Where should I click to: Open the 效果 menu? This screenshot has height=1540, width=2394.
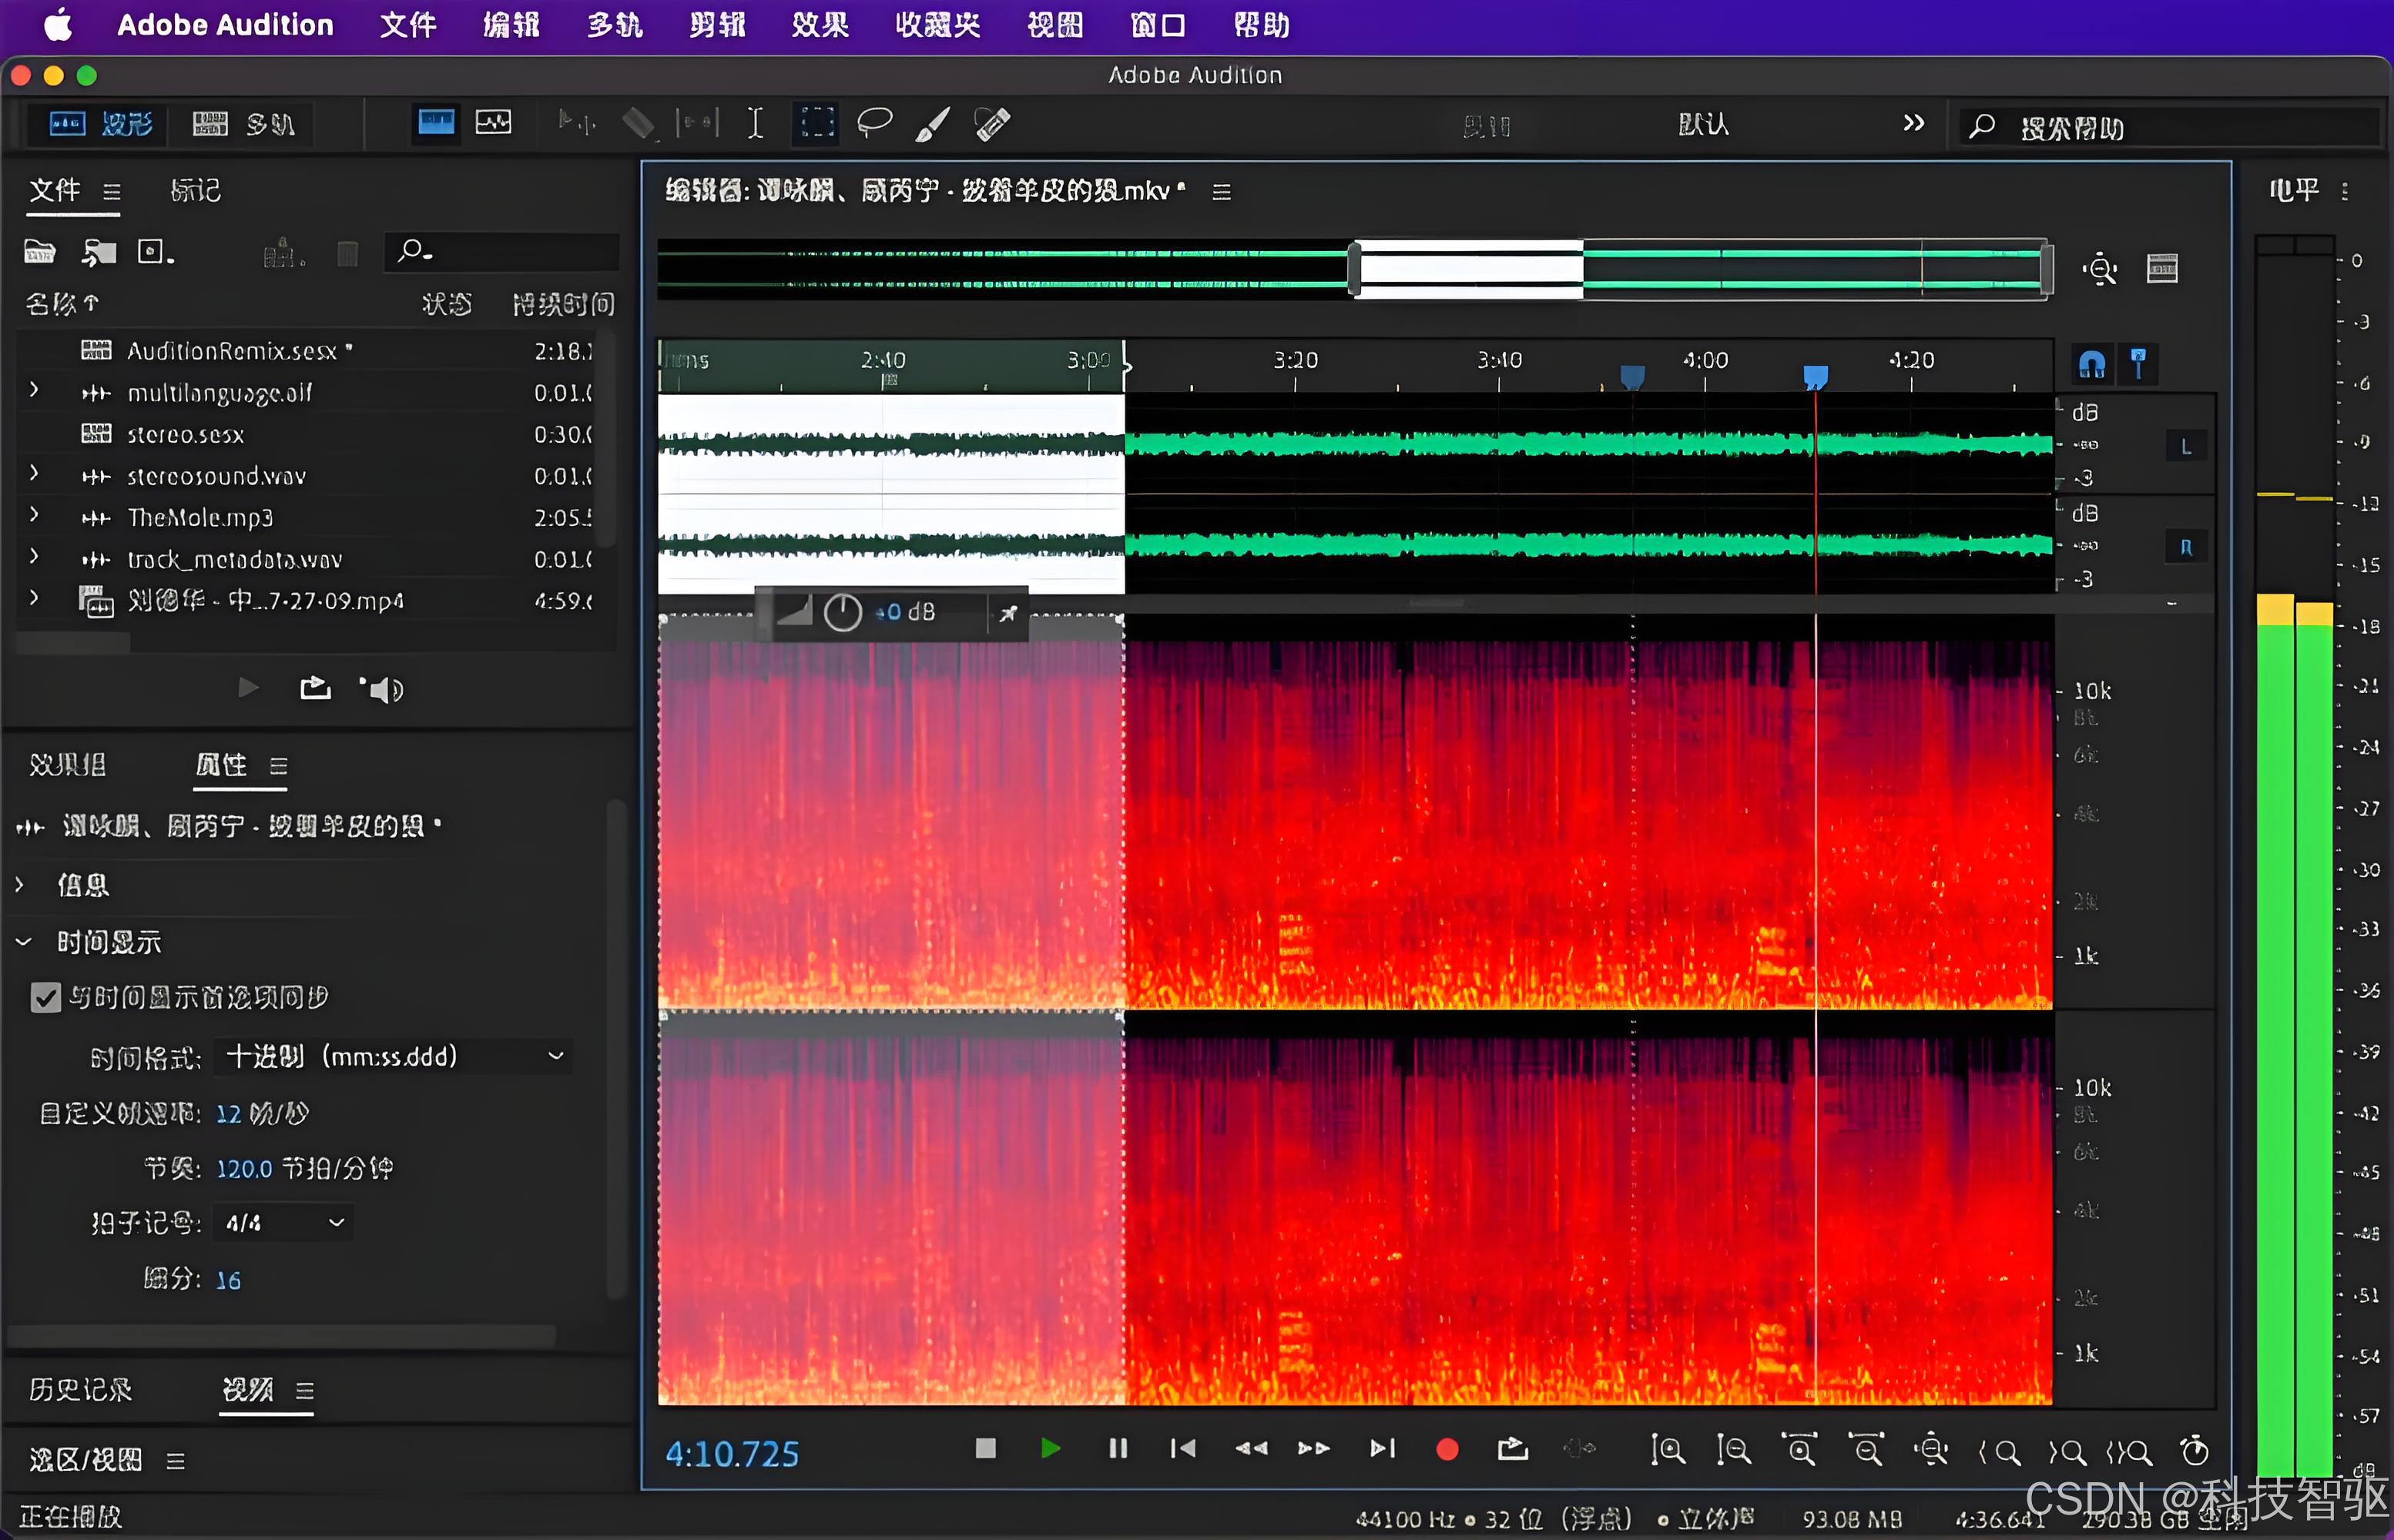coord(820,25)
